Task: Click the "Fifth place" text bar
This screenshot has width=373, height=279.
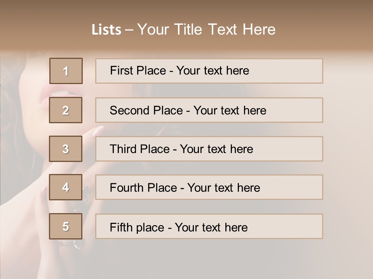Action: (209, 227)
